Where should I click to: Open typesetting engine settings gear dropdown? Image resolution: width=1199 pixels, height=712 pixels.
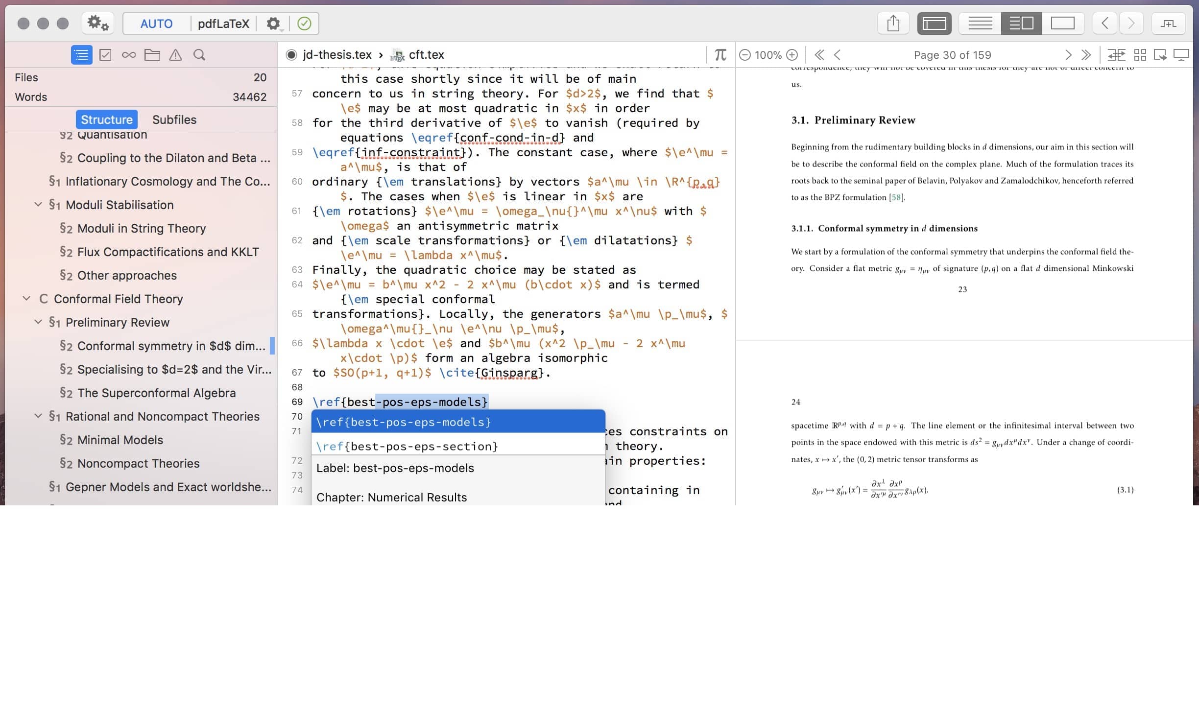coord(274,24)
